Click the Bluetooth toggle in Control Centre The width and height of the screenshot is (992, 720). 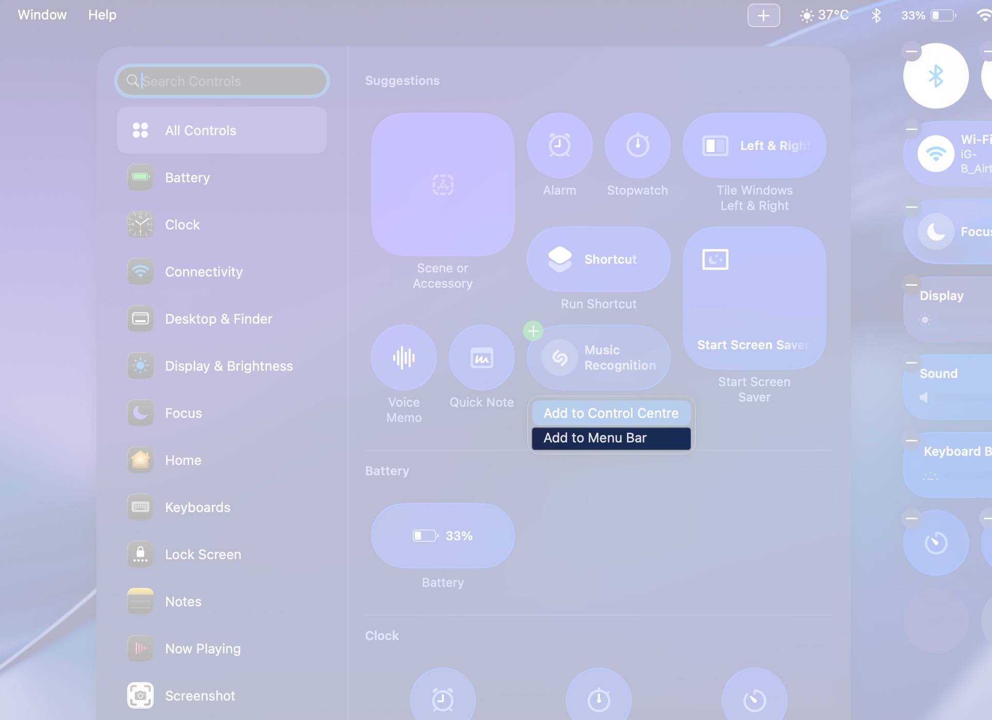point(935,75)
